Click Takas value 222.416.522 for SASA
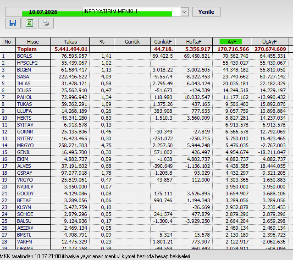This screenshot has height=260, width=293. 73,77
